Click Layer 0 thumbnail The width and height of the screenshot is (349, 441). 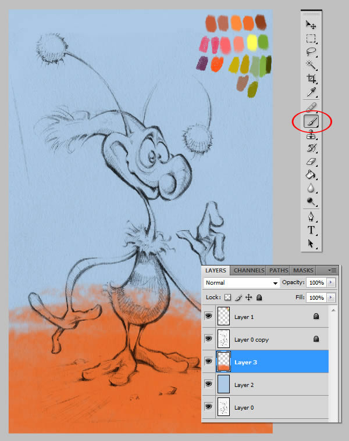(224, 407)
